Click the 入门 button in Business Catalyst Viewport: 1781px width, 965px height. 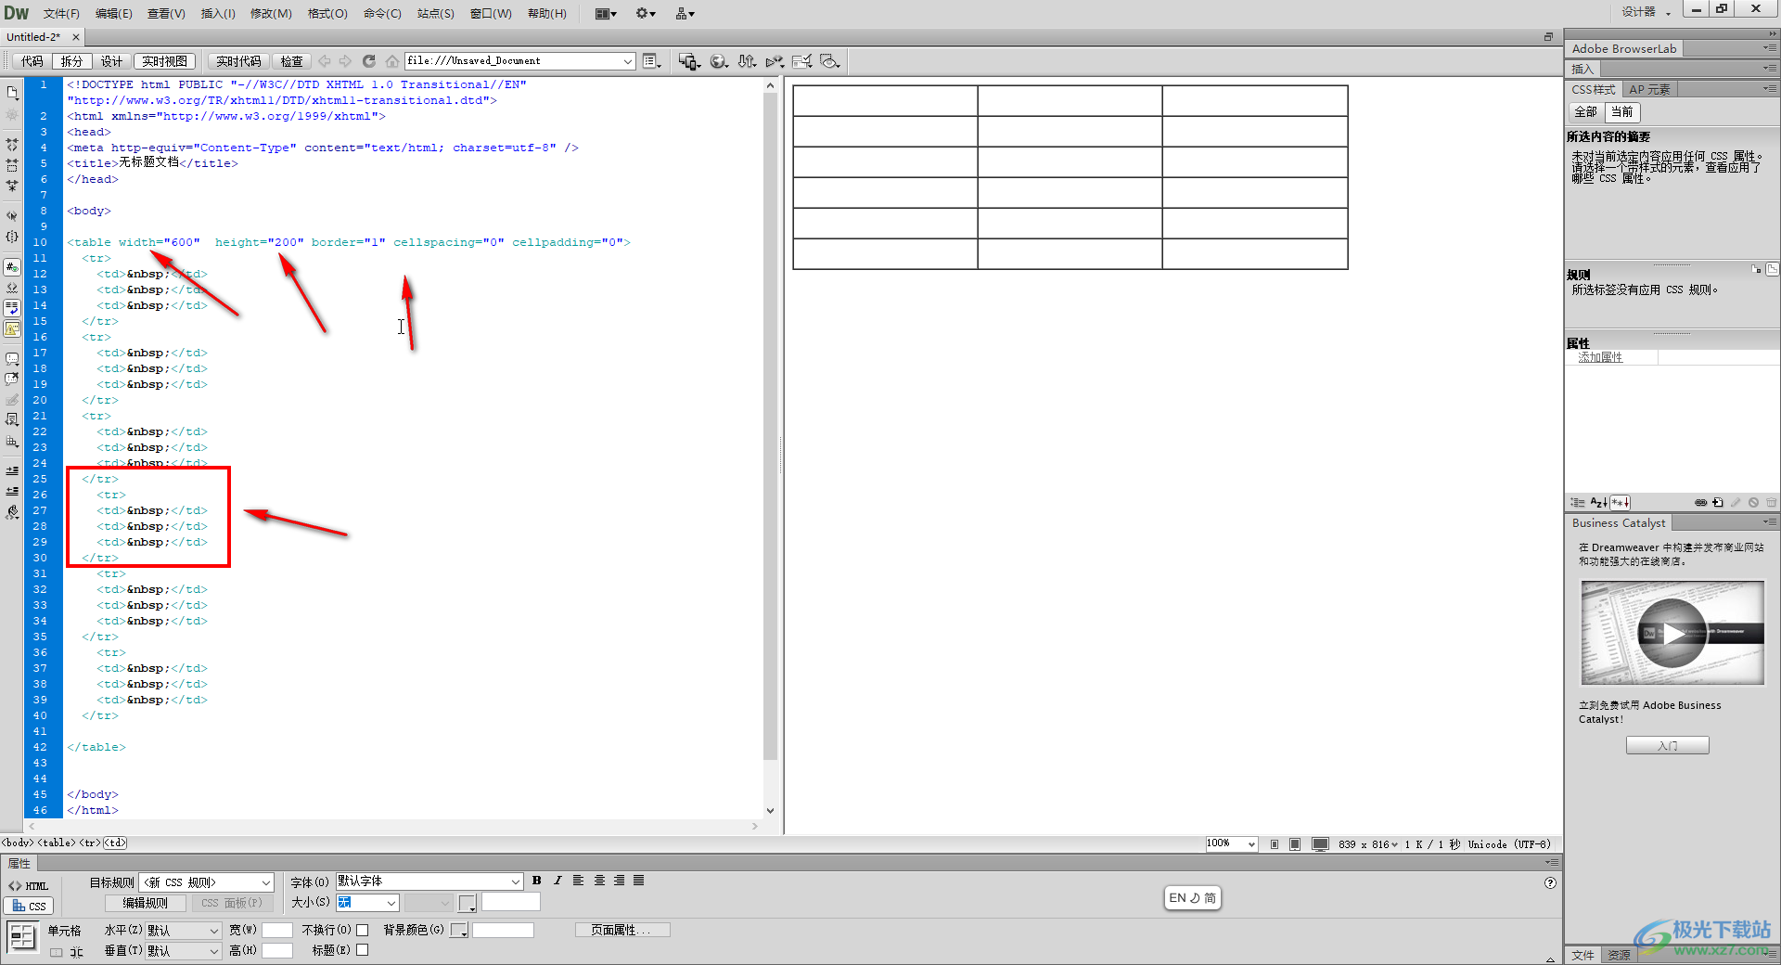point(1667,745)
